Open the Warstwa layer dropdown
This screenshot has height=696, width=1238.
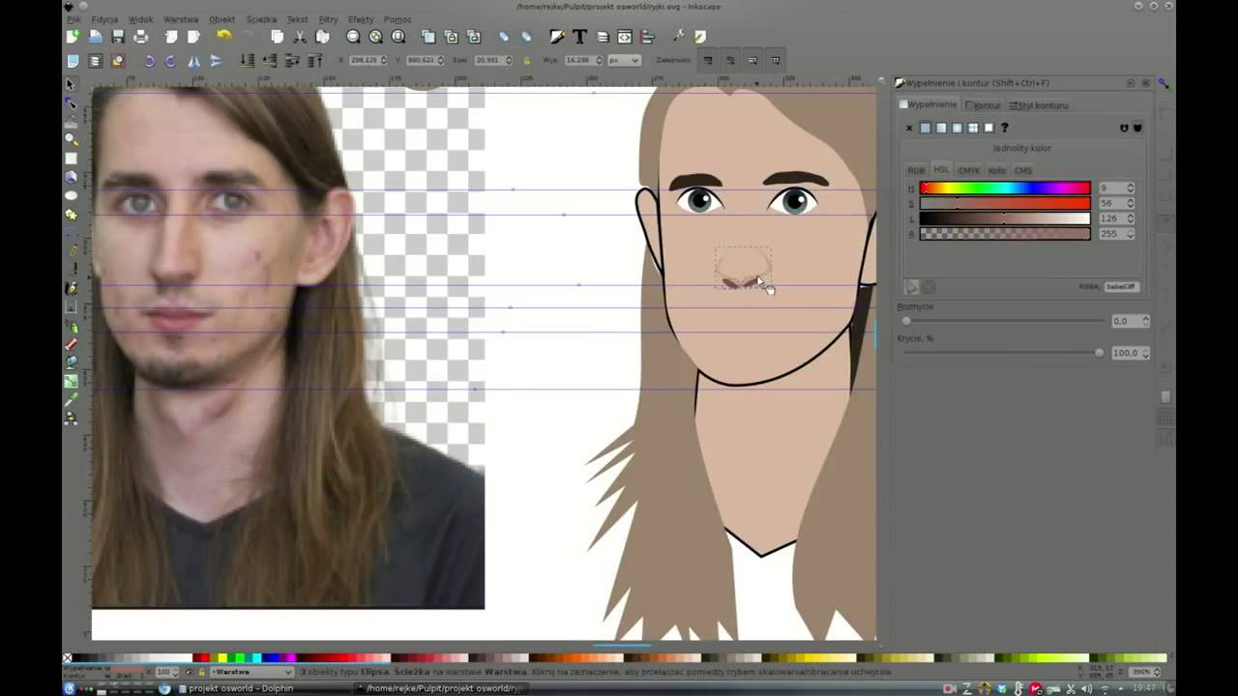[x=251, y=672]
